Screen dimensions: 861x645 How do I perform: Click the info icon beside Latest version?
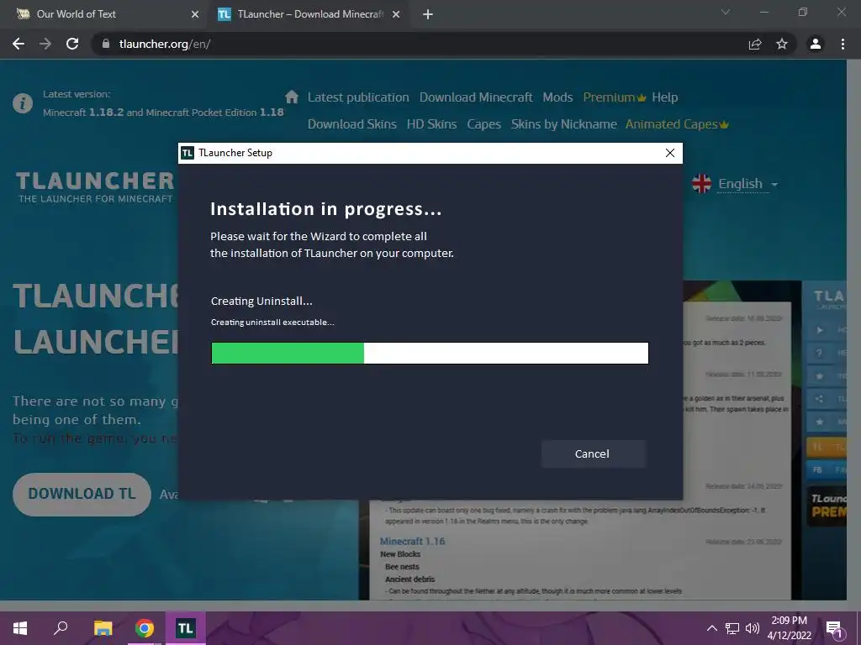[23, 103]
